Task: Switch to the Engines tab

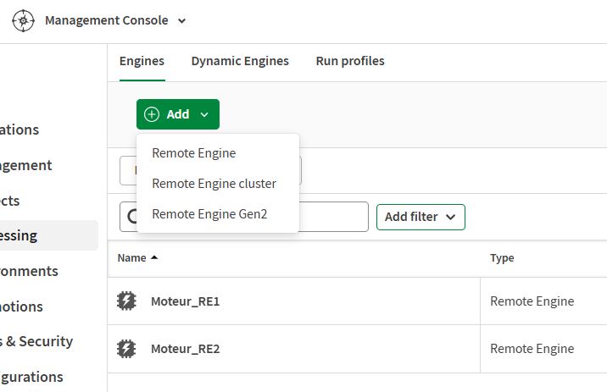Action: pos(142,61)
